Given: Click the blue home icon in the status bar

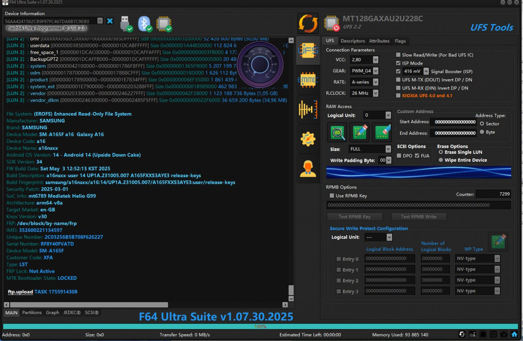Looking at the screenshot, I should tap(514, 335).
